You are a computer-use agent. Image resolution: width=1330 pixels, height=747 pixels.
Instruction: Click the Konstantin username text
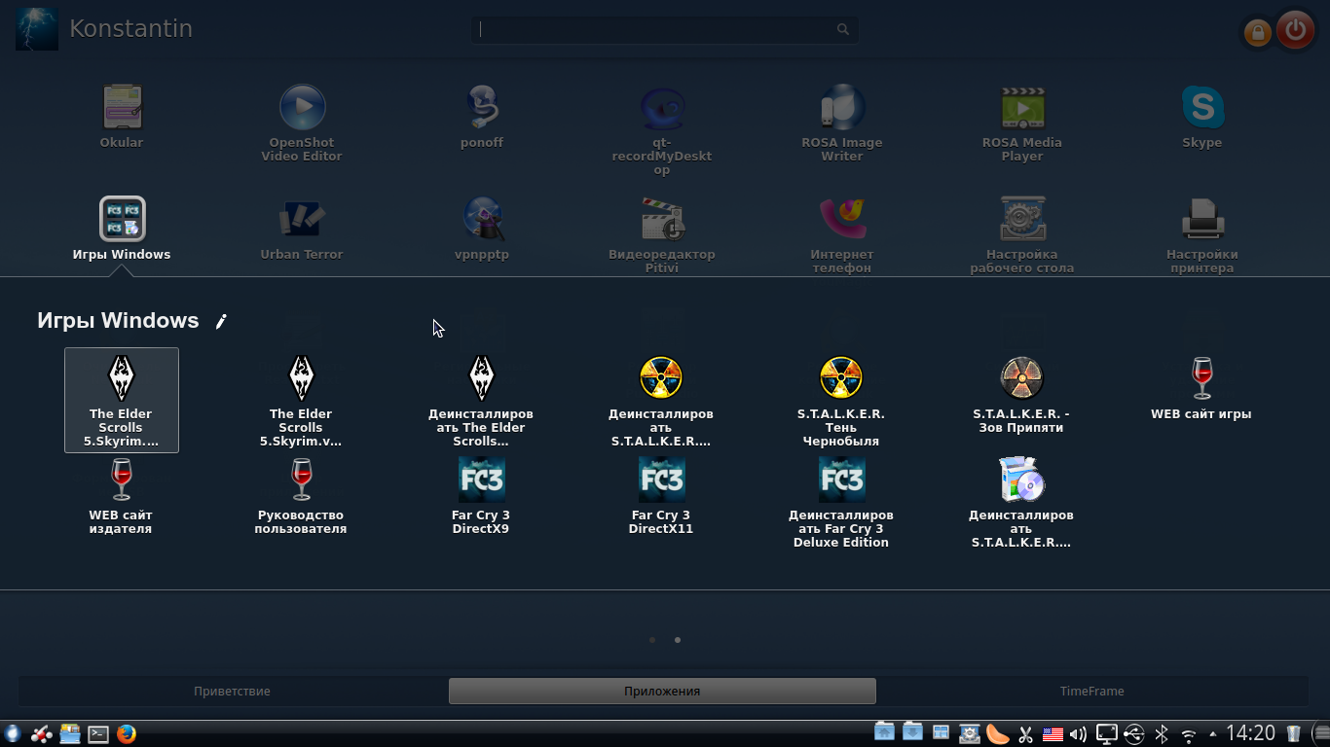[131, 29]
